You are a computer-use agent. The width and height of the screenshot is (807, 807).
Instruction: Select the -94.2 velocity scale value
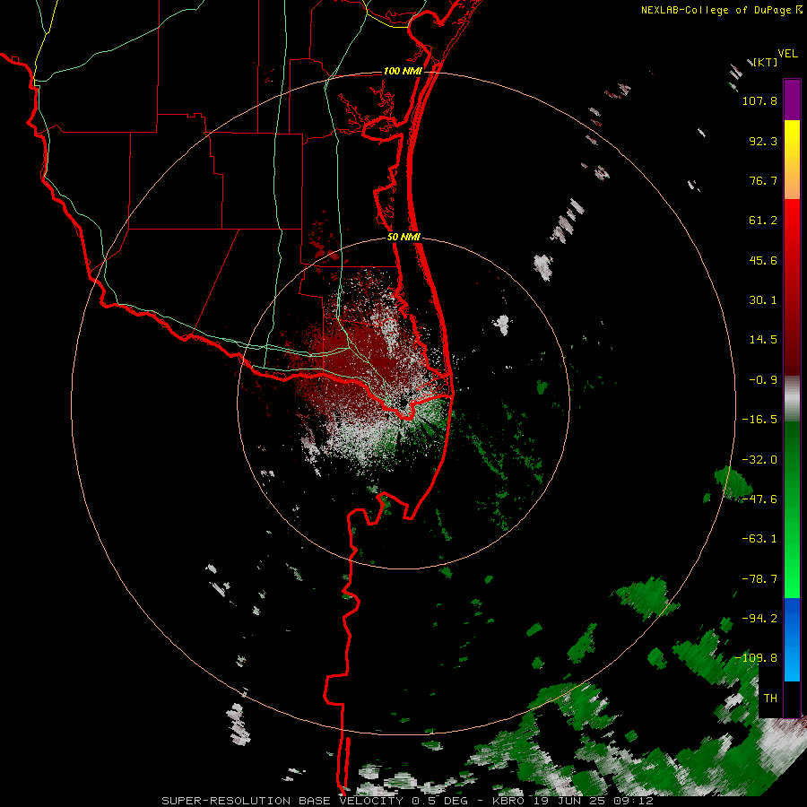pyautogui.click(x=759, y=618)
